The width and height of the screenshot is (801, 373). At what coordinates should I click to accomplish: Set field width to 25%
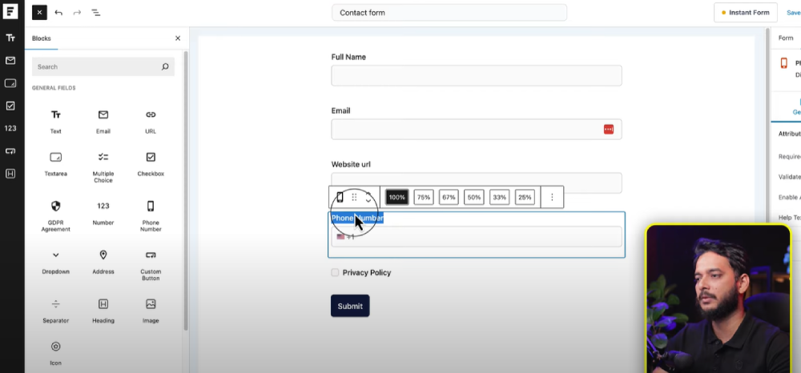(525, 197)
